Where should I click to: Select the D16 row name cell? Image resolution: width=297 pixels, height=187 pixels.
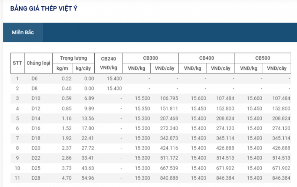click(x=36, y=128)
